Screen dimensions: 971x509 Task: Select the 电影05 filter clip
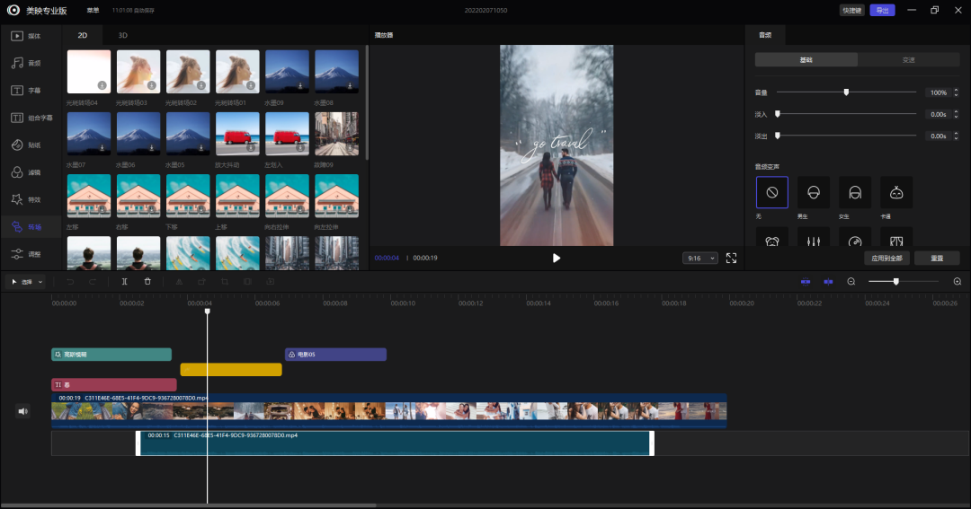coord(335,355)
